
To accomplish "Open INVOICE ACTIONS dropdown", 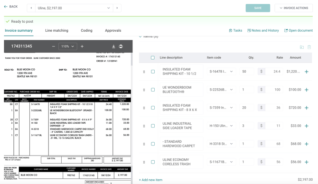I will click(294, 8).
